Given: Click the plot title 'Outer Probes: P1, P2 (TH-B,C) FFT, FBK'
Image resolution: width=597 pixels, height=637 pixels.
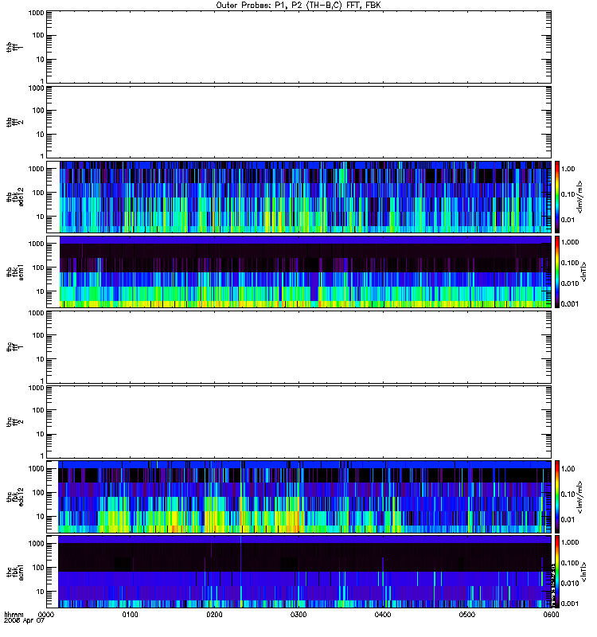Looking at the screenshot, I should pos(298,6).
